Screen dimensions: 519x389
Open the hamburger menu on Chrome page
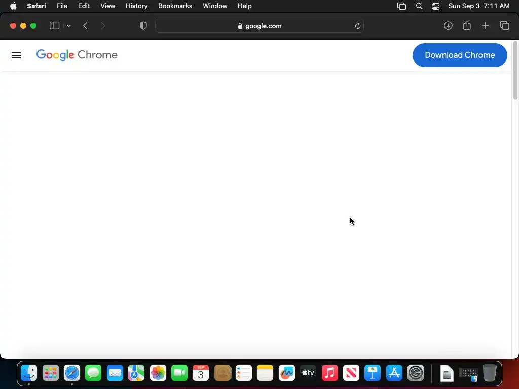click(16, 55)
